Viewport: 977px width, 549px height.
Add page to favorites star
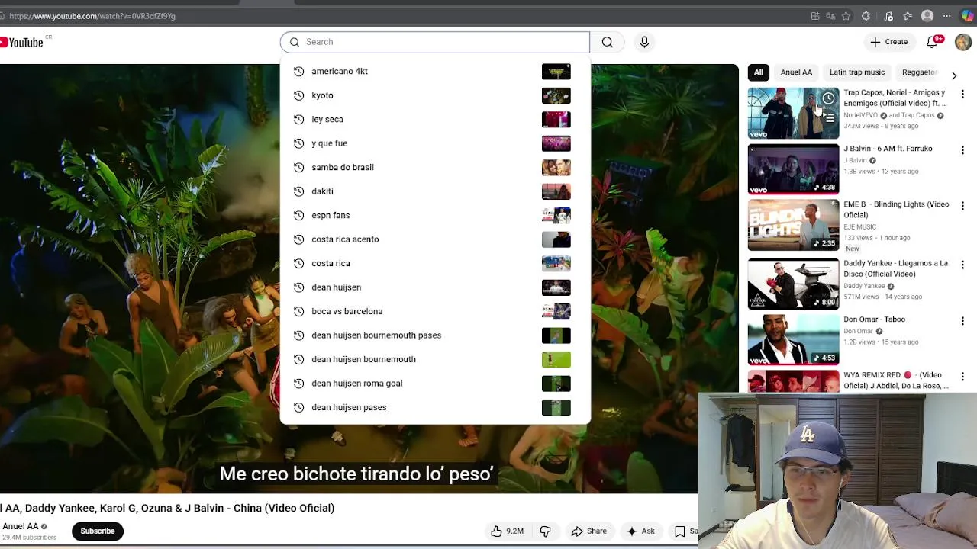click(846, 16)
